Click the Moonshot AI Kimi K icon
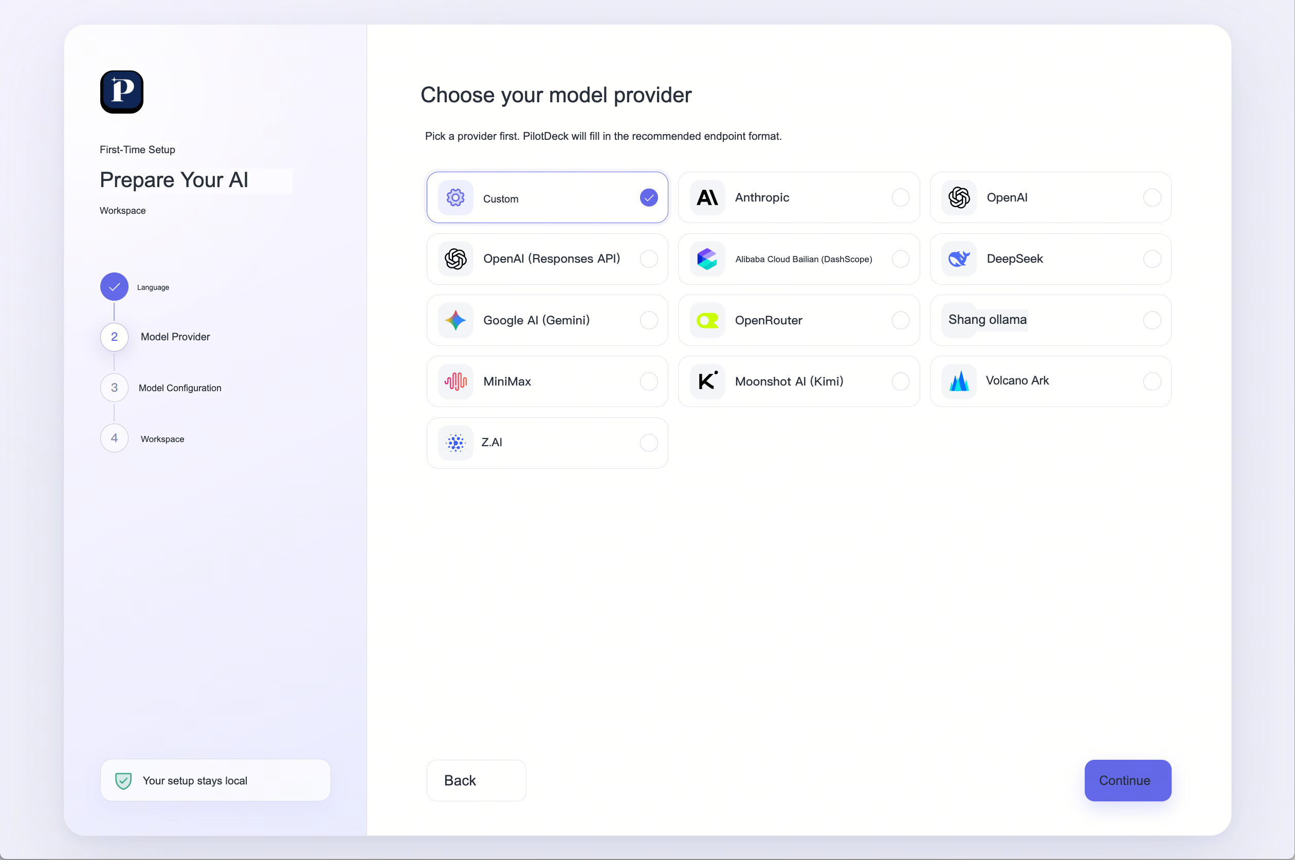The image size is (1295, 860). tap(707, 381)
